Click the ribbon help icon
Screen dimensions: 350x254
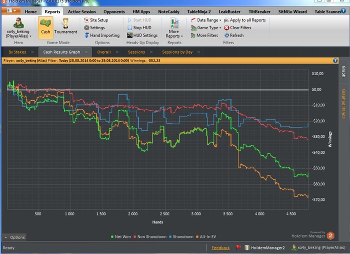pyautogui.click(x=343, y=11)
